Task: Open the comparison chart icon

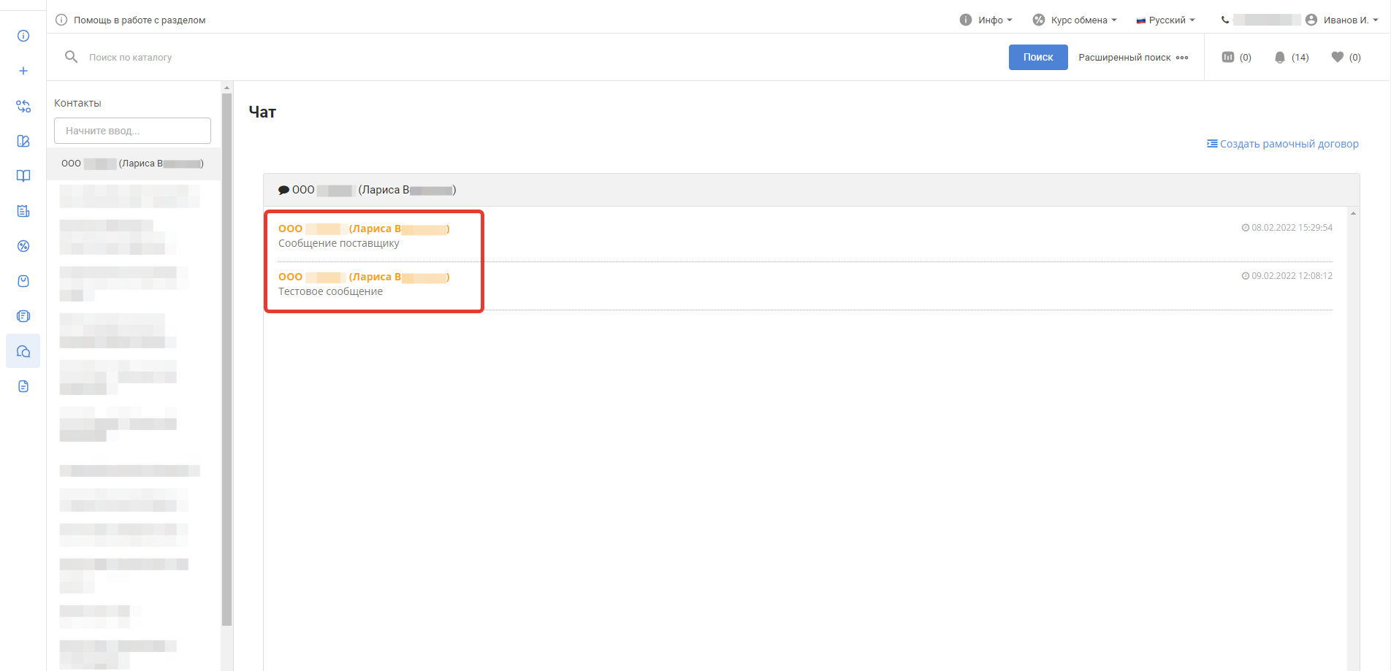Action: click(1236, 57)
